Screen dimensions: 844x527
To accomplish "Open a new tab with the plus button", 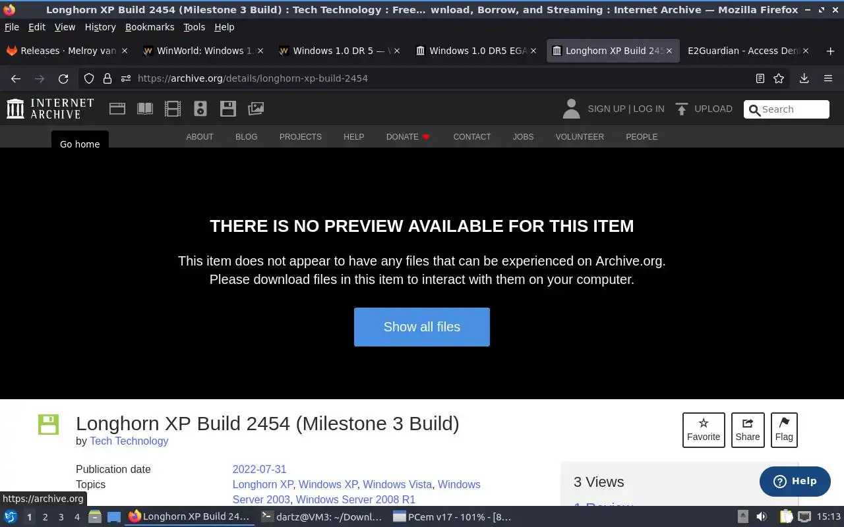I will [x=830, y=51].
